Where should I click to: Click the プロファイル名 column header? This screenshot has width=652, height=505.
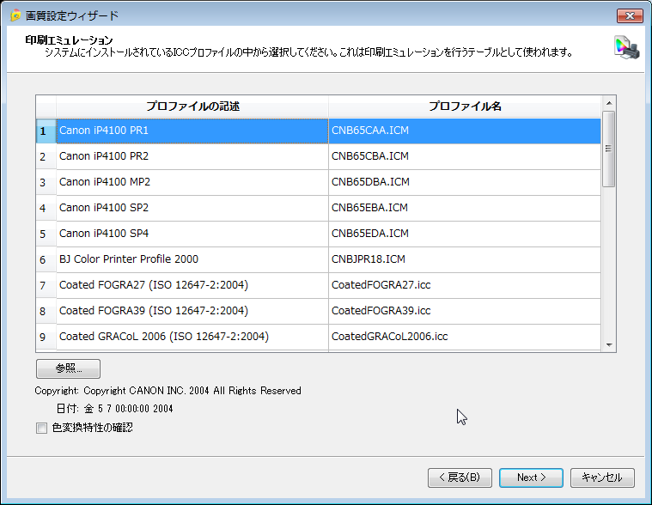point(464,106)
